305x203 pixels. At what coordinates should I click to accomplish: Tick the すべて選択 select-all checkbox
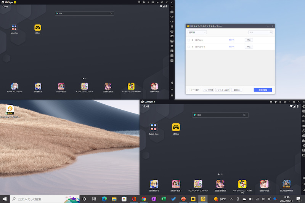pos(189,90)
